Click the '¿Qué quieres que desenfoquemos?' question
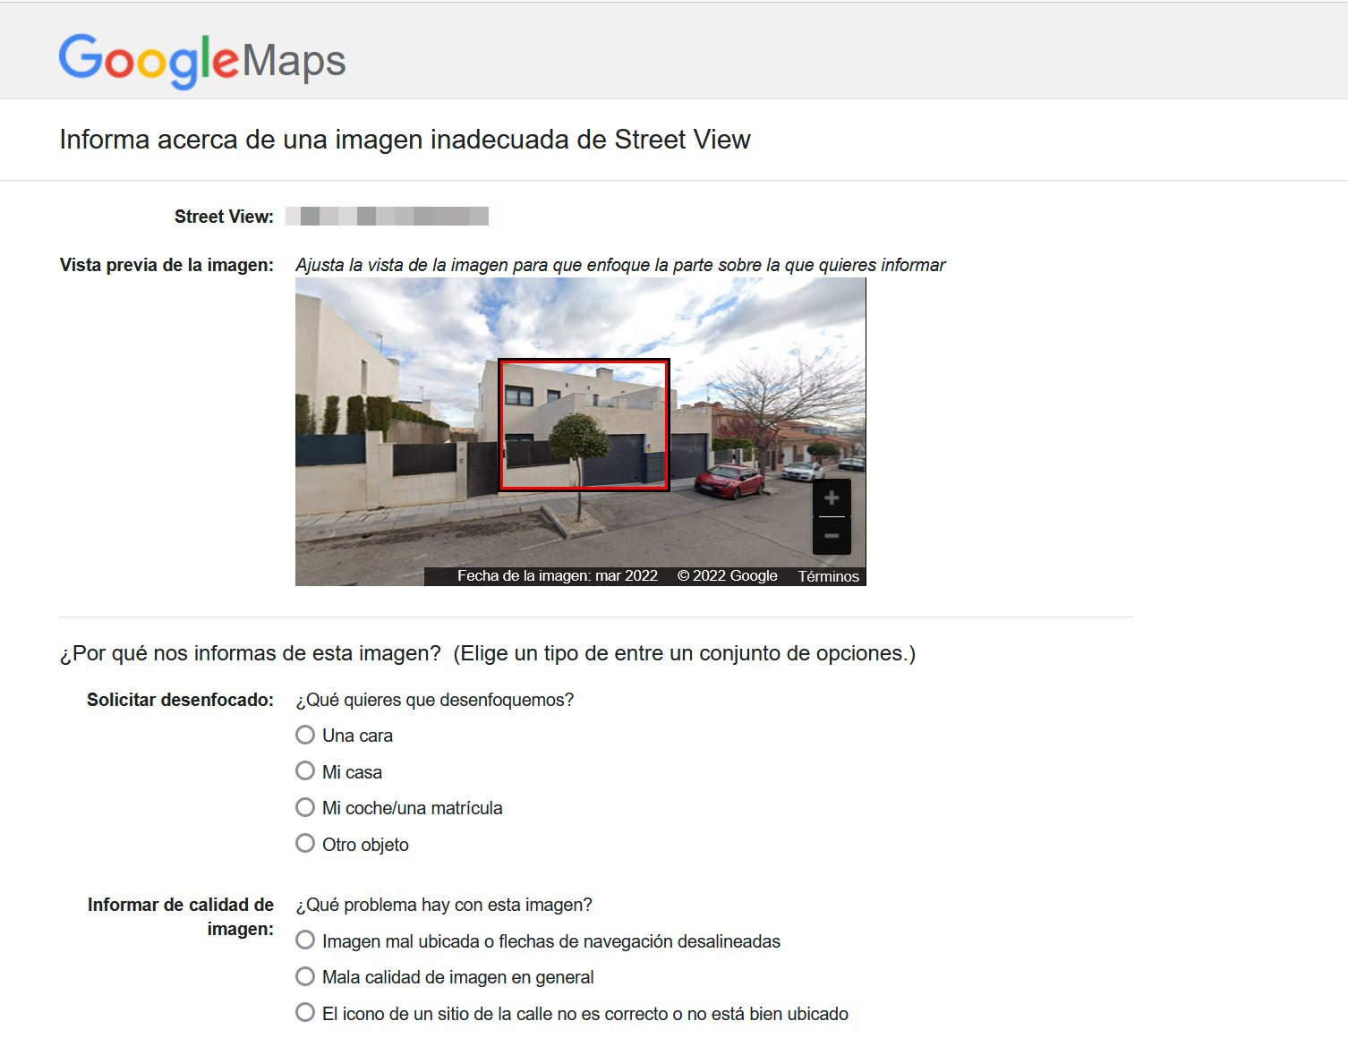Screen dimensions: 1348x1038 434,700
